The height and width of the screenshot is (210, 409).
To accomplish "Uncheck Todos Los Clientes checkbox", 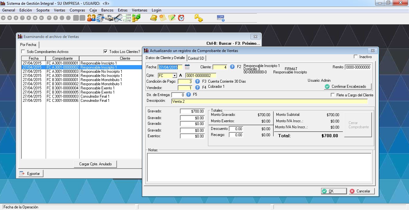I will pyautogui.click(x=105, y=52).
